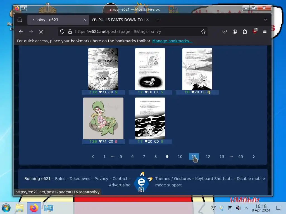The width and height of the screenshot is (286, 214).
Task: Open the tracking protection shield icon
Action: (62, 31)
